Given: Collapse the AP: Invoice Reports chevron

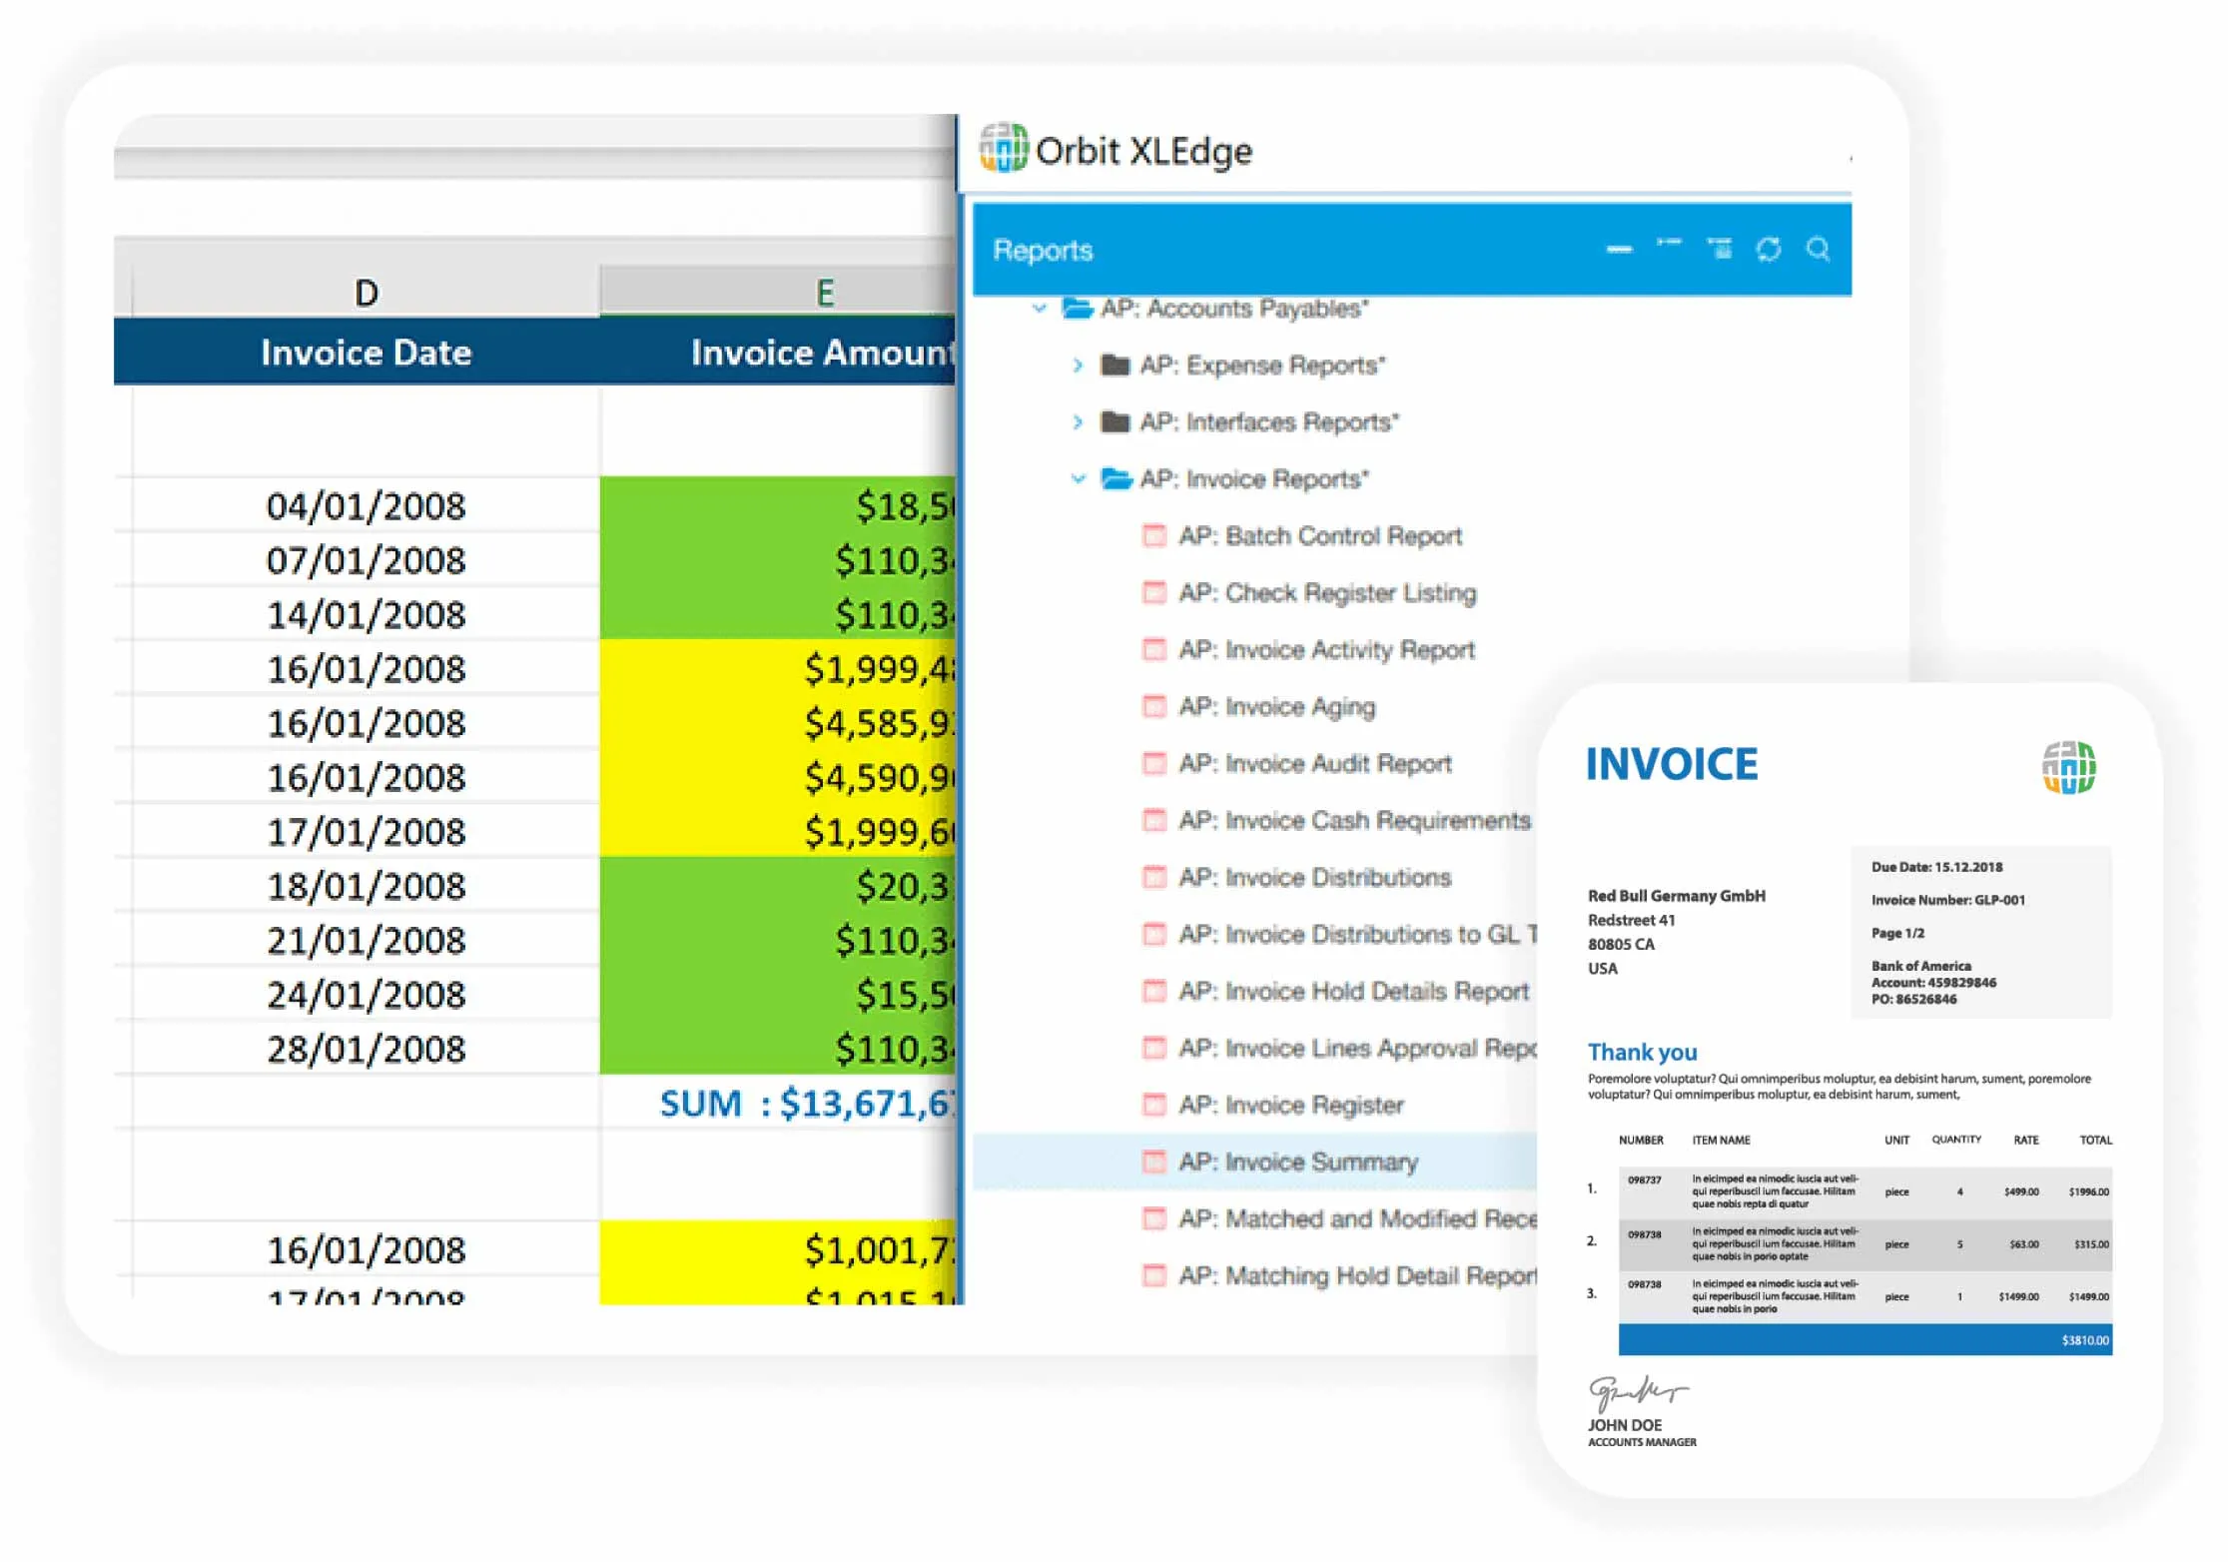Looking at the screenshot, I should tap(1077, 478).
